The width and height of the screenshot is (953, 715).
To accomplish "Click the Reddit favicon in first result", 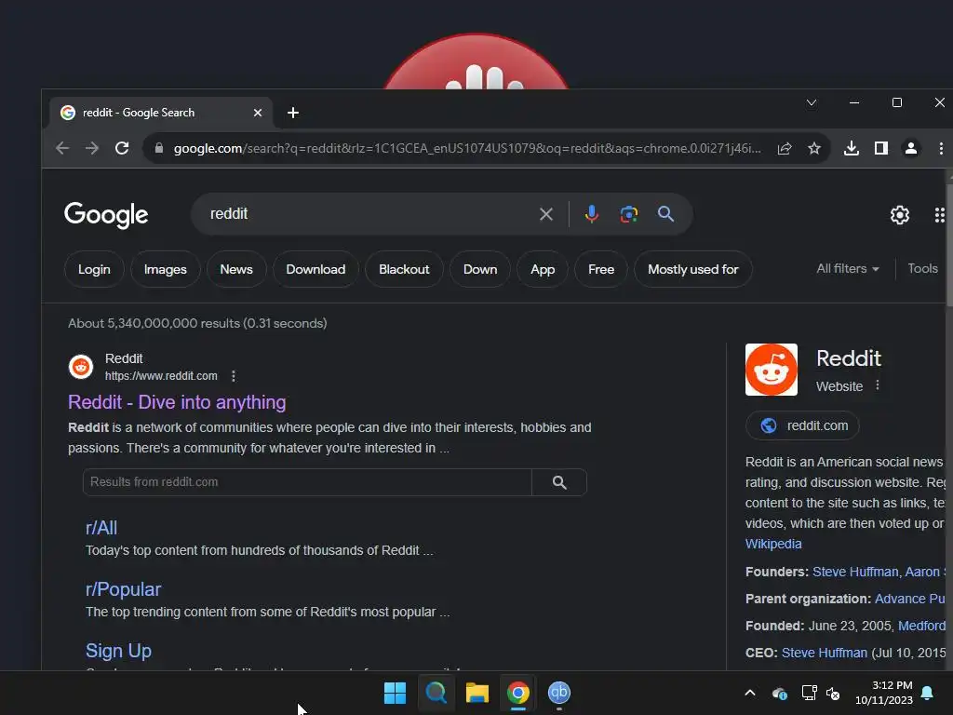I will click(81, 367).
